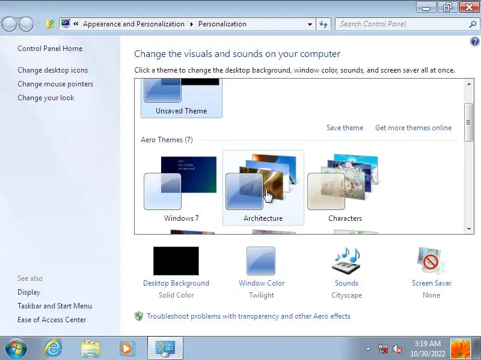This screenshot has width=481, height=360.
Task: Click the Screen Saver text link
Action: (432, 283)
